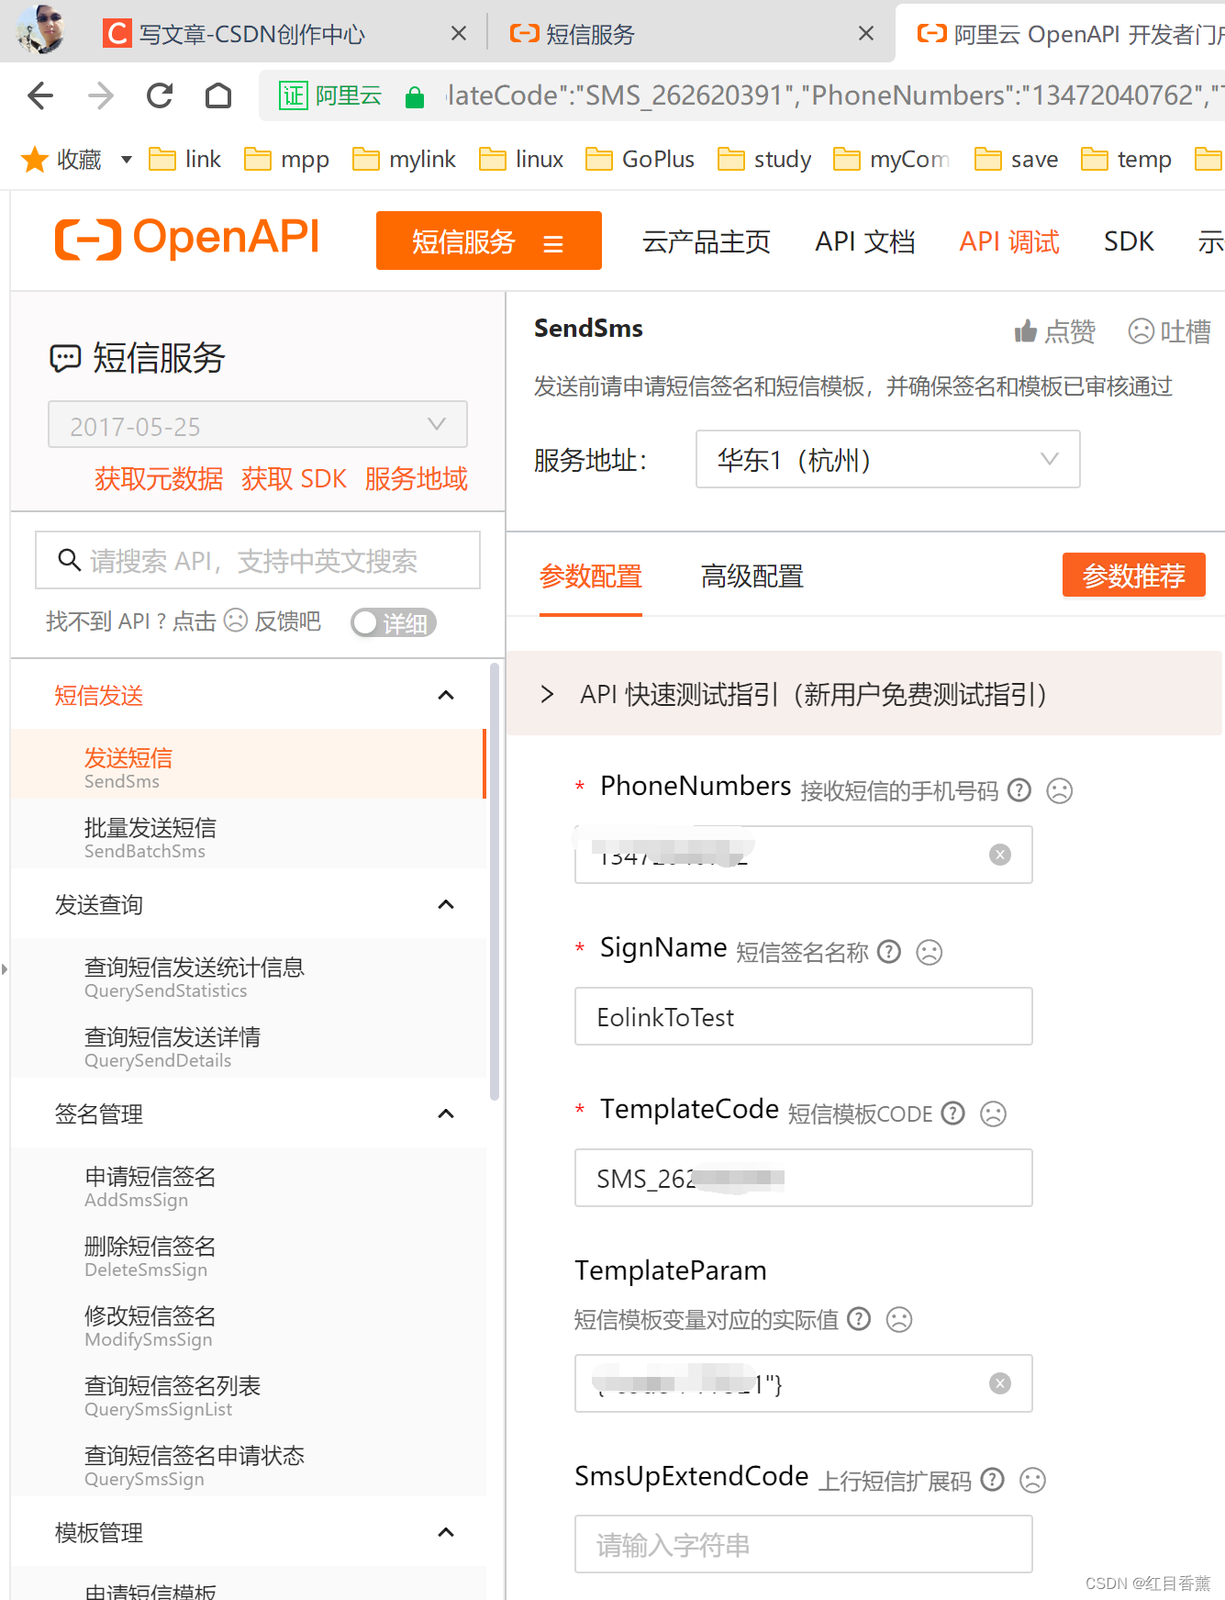The image size is (1225, 1600).
Task: Click the API search input field
Action: 258,560
